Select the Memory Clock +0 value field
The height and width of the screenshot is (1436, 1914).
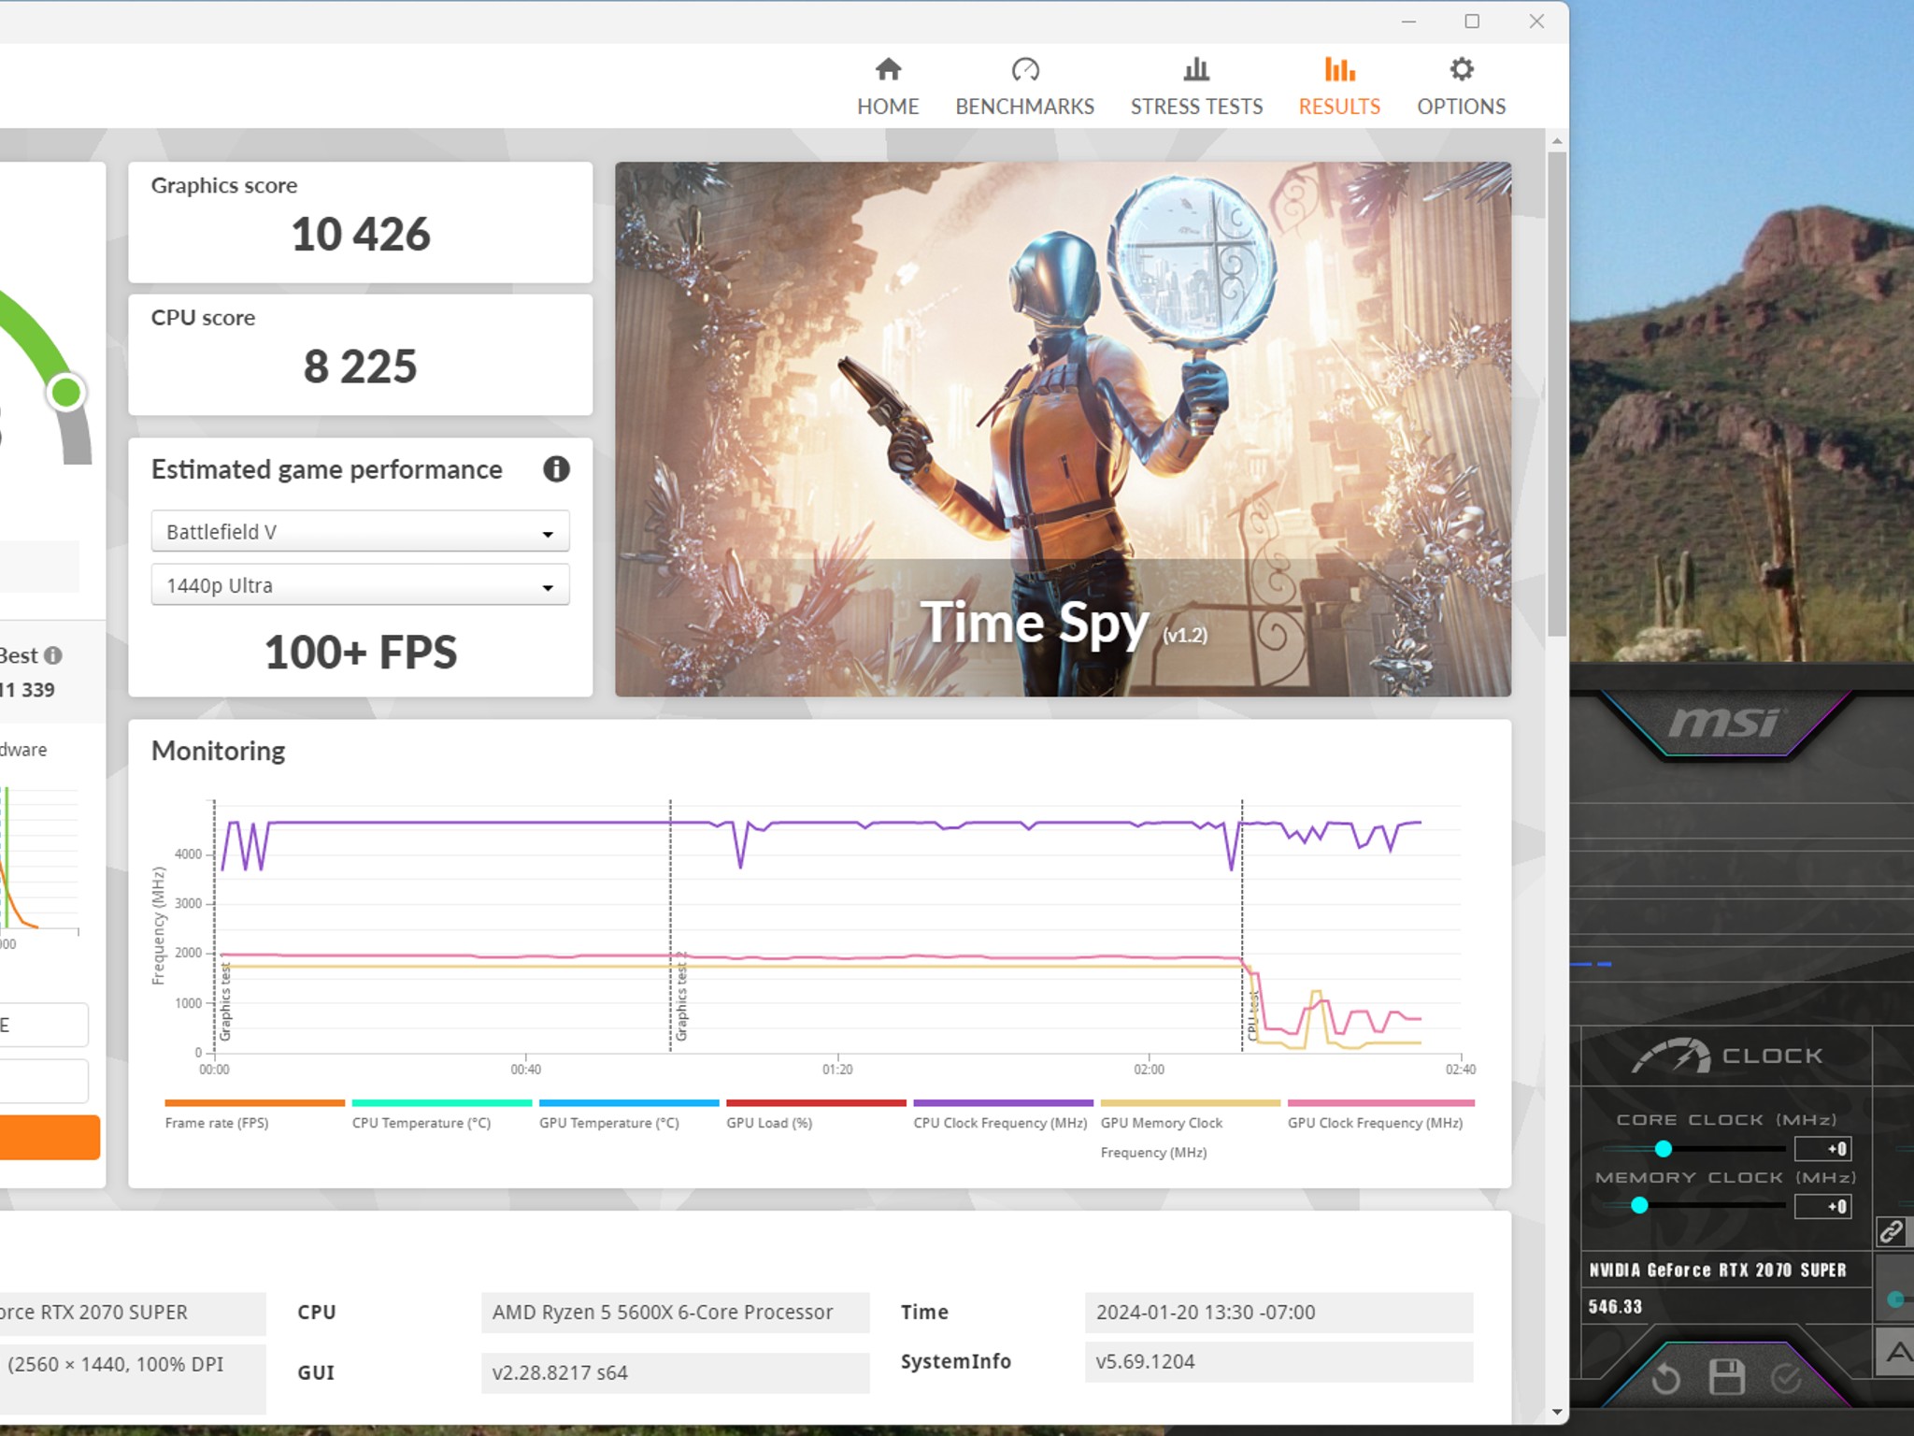click(x=1824, y=1207)
